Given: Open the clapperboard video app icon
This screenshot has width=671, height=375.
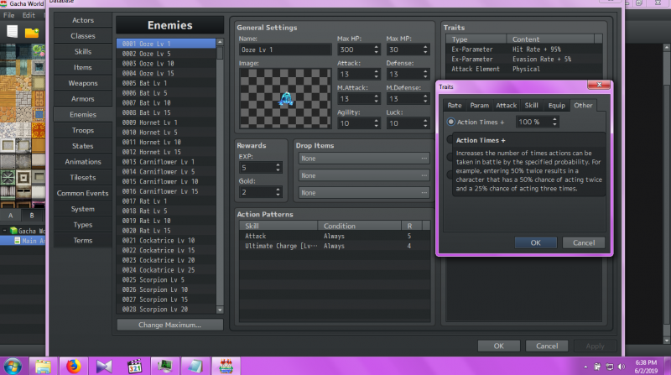Looking at the screenshot, I should (x=134, y=367).
